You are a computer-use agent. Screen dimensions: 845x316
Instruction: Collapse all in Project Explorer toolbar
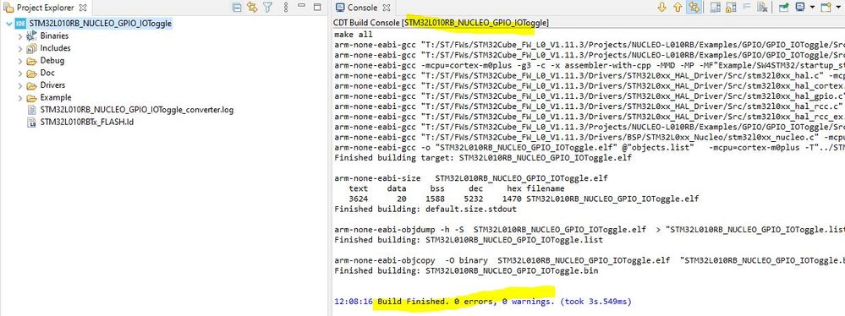pos(237,8)
